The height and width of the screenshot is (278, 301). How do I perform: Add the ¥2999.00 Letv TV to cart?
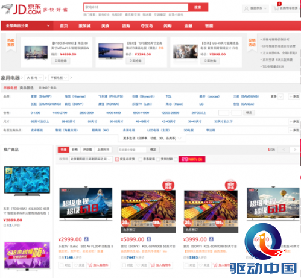click(x=98, y=265)
